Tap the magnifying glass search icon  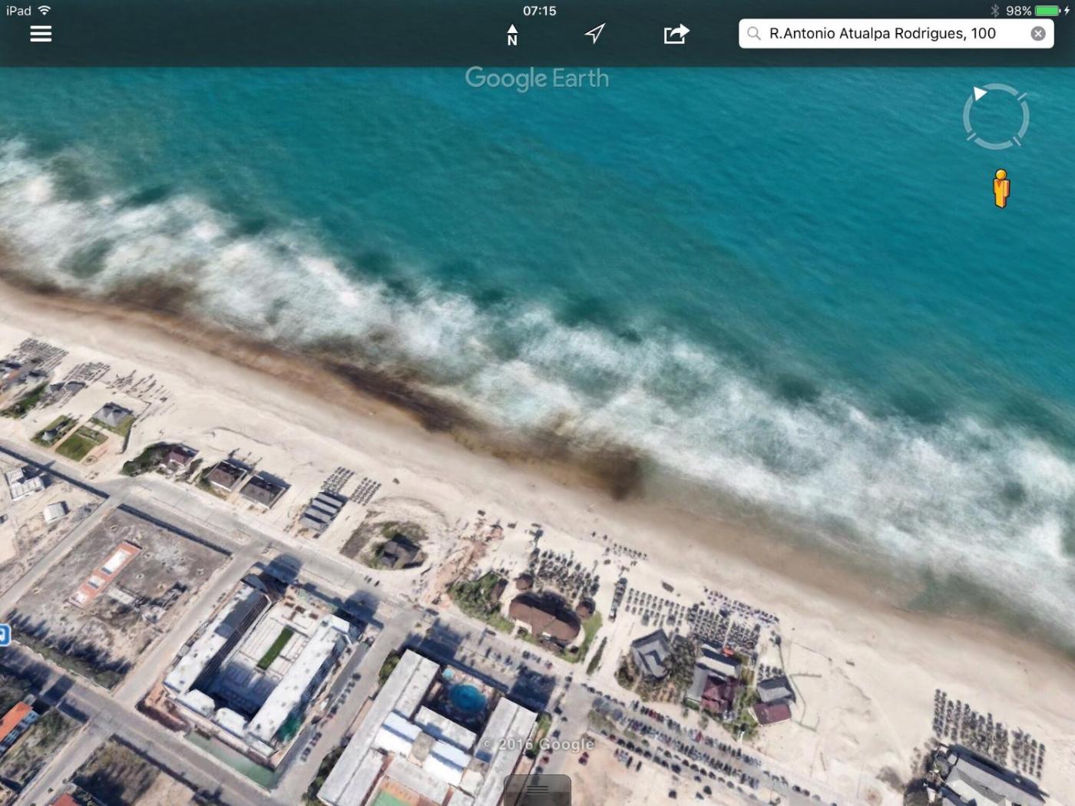point(754,34)
